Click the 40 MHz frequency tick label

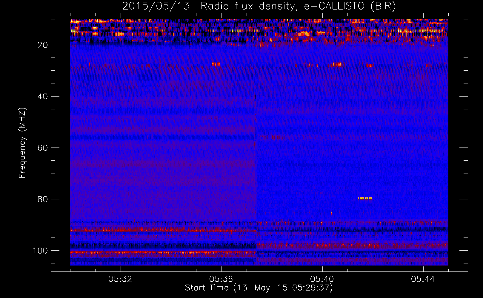[43, 97]
